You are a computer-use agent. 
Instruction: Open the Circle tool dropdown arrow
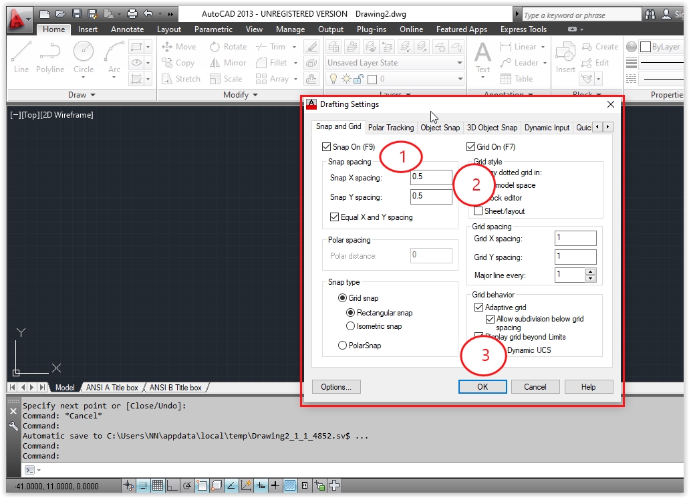pyautogui.click(x=84, y=78)
